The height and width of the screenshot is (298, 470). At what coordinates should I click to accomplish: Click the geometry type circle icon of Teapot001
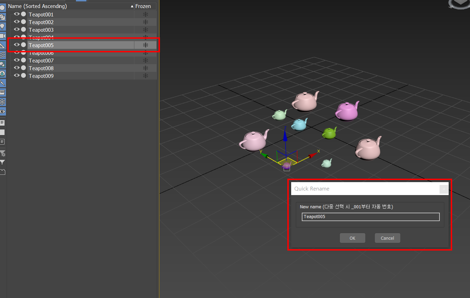click(x=23, y=14)
